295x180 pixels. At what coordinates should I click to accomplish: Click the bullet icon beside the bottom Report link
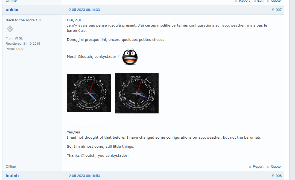(250, 167)
